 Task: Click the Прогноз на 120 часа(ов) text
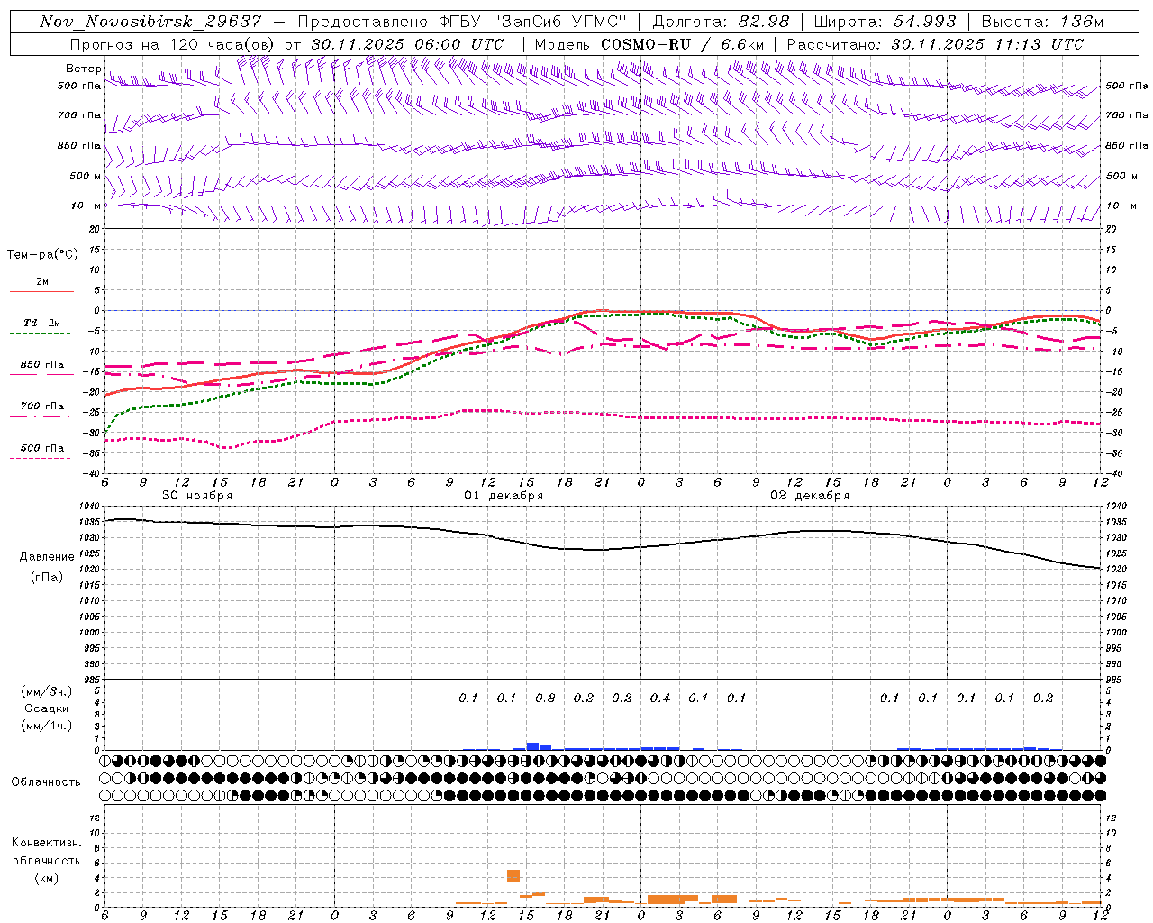174,44
